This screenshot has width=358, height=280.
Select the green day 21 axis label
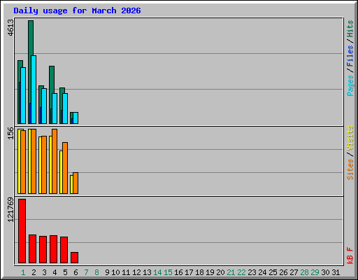click(231, 272)
